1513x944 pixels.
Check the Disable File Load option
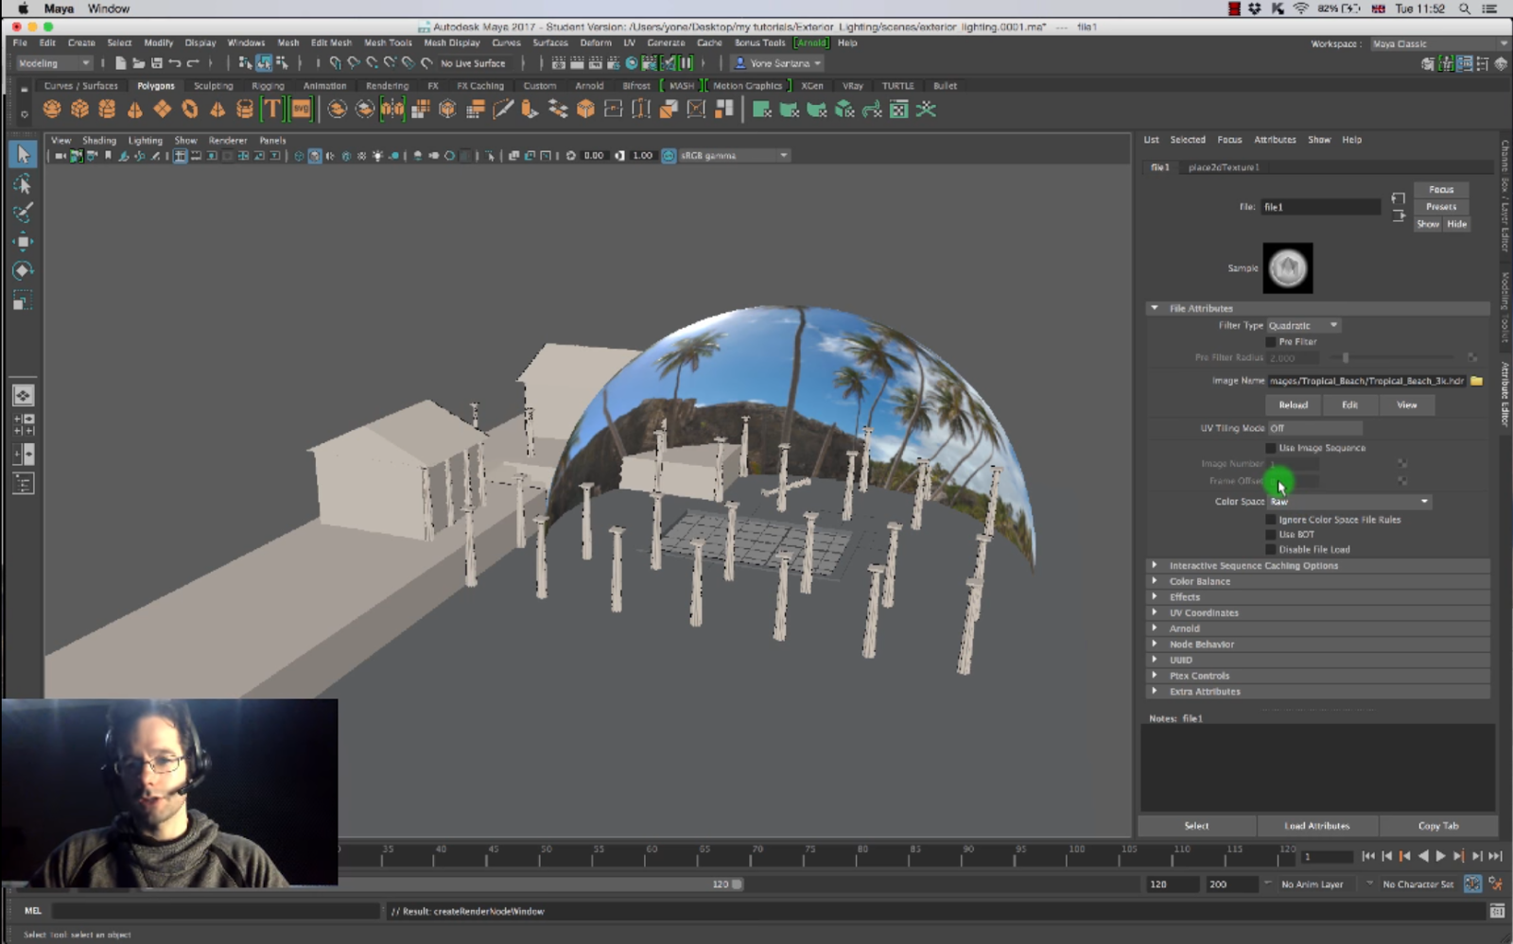click(1271, 550)
